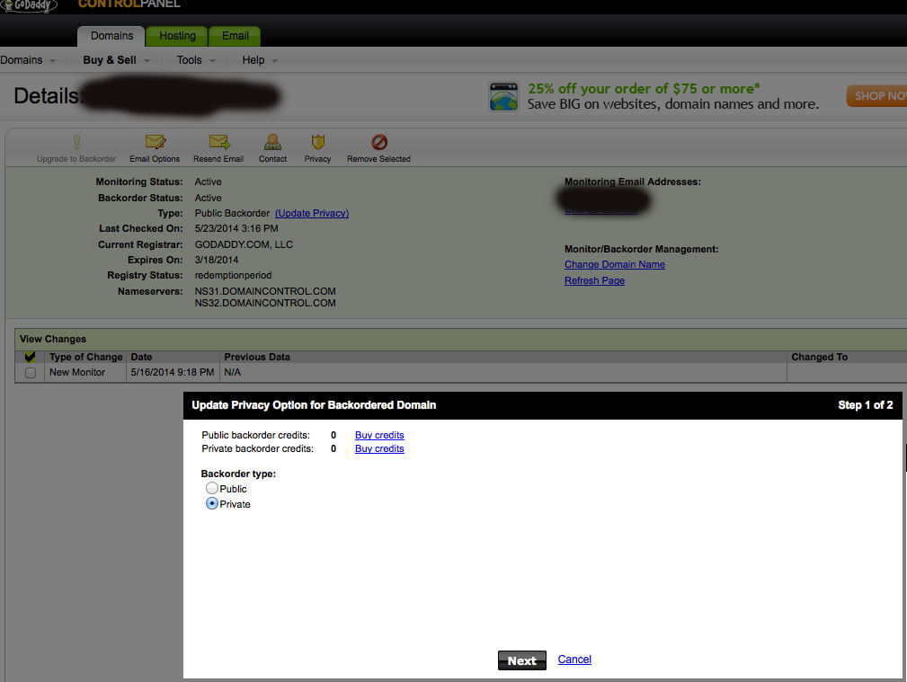Viewport: 907px width, 682px height.
Task: Click the Upgrade to Backorder icon
Action: (76, 142)
